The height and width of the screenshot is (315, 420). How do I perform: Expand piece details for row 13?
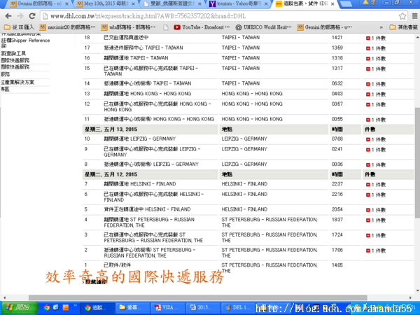click(367, 94)
